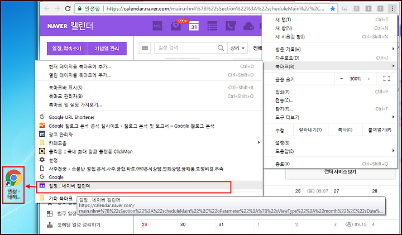Open the memo list icon in header
402x235 pixels.
coord(212,26)
